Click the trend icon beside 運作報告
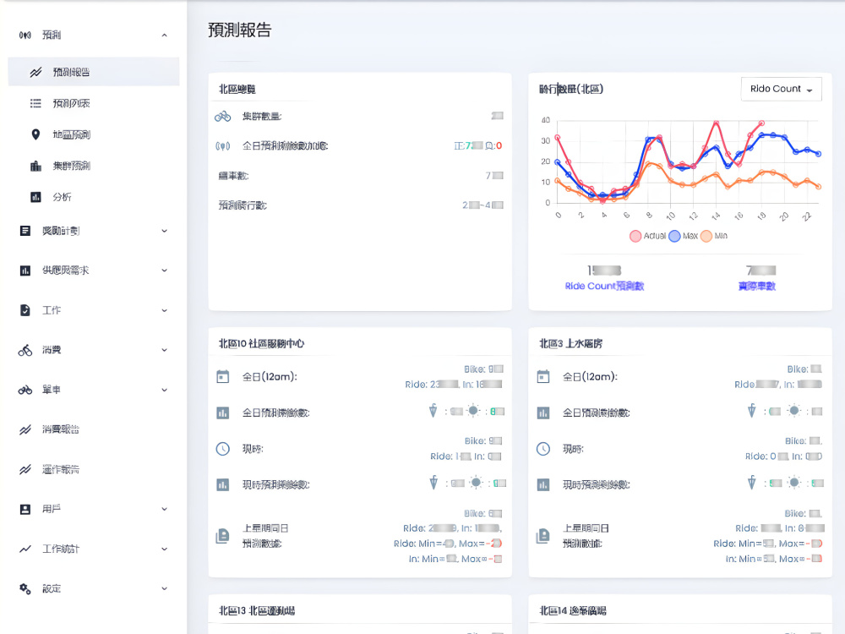845x634 pixels. click(25, 469)
